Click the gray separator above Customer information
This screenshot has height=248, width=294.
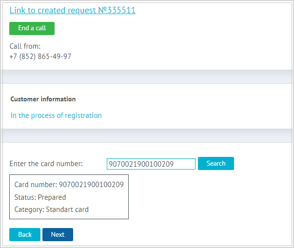pos(147,76)
